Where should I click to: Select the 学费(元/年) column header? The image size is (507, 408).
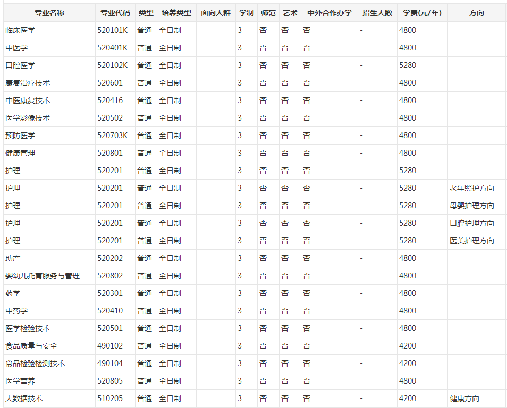pyautogui.click(x=422, y=13)
